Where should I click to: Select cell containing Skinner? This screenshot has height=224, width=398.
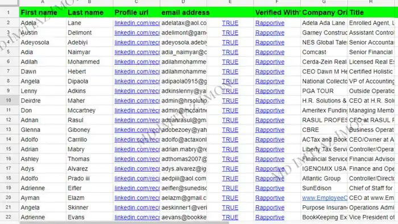(90, 208)
